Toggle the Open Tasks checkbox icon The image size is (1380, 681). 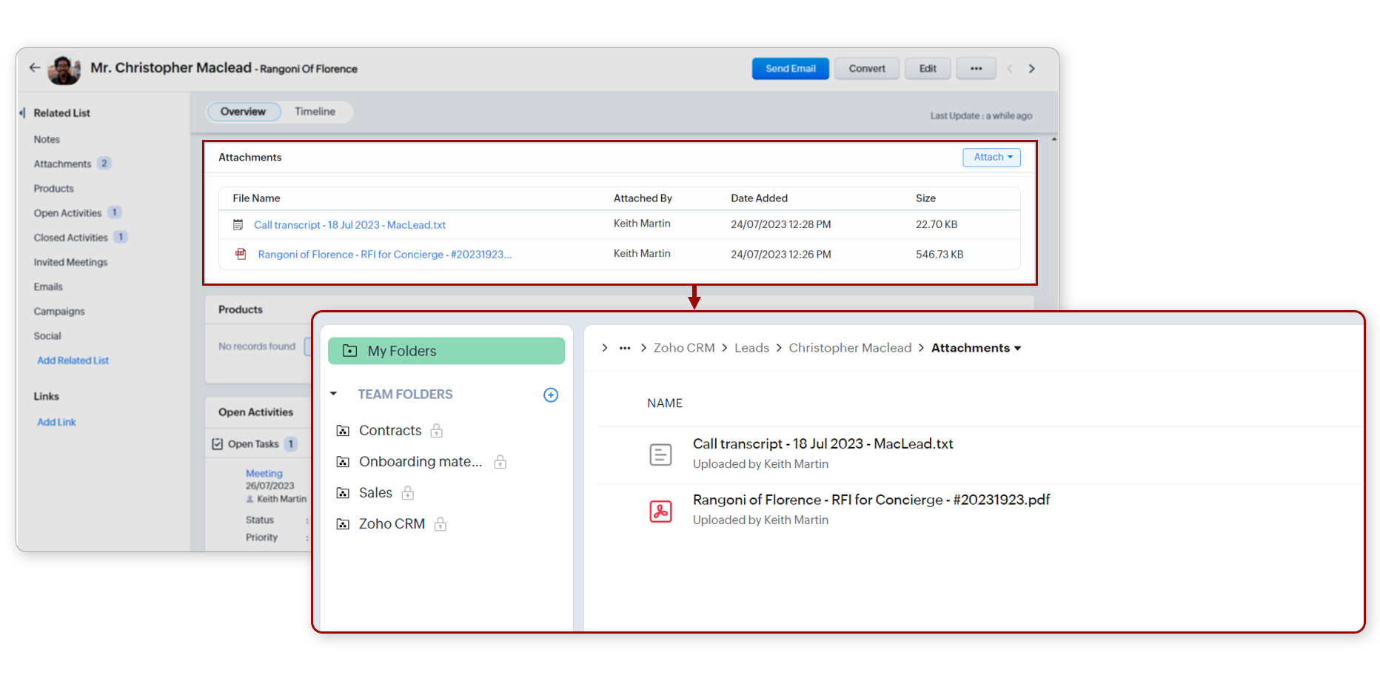(x=218, y=444)
